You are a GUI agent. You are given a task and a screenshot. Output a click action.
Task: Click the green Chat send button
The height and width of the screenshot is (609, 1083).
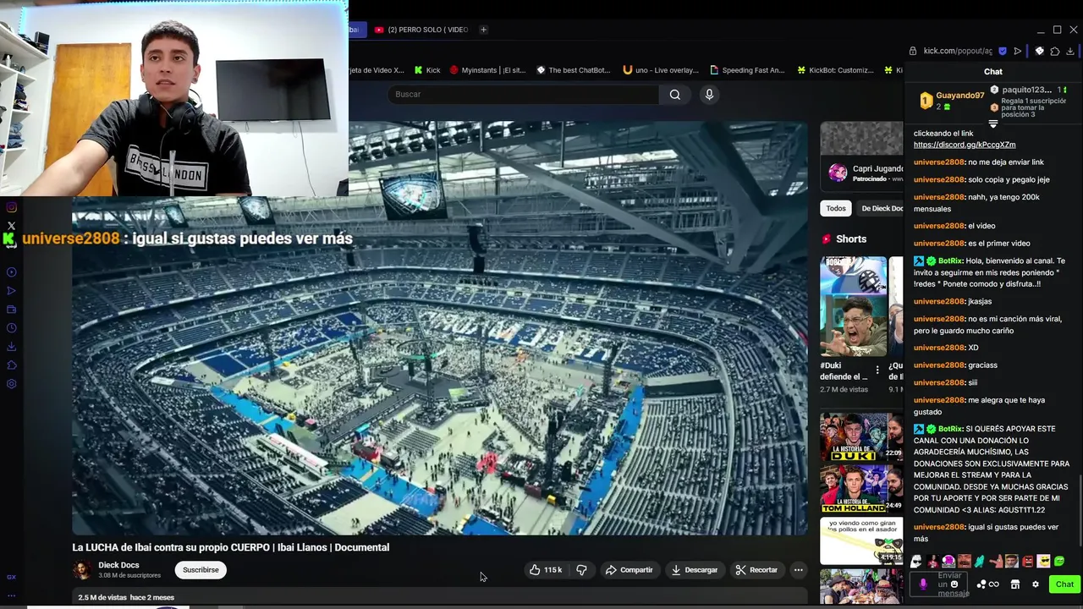tap(1064, 584)
